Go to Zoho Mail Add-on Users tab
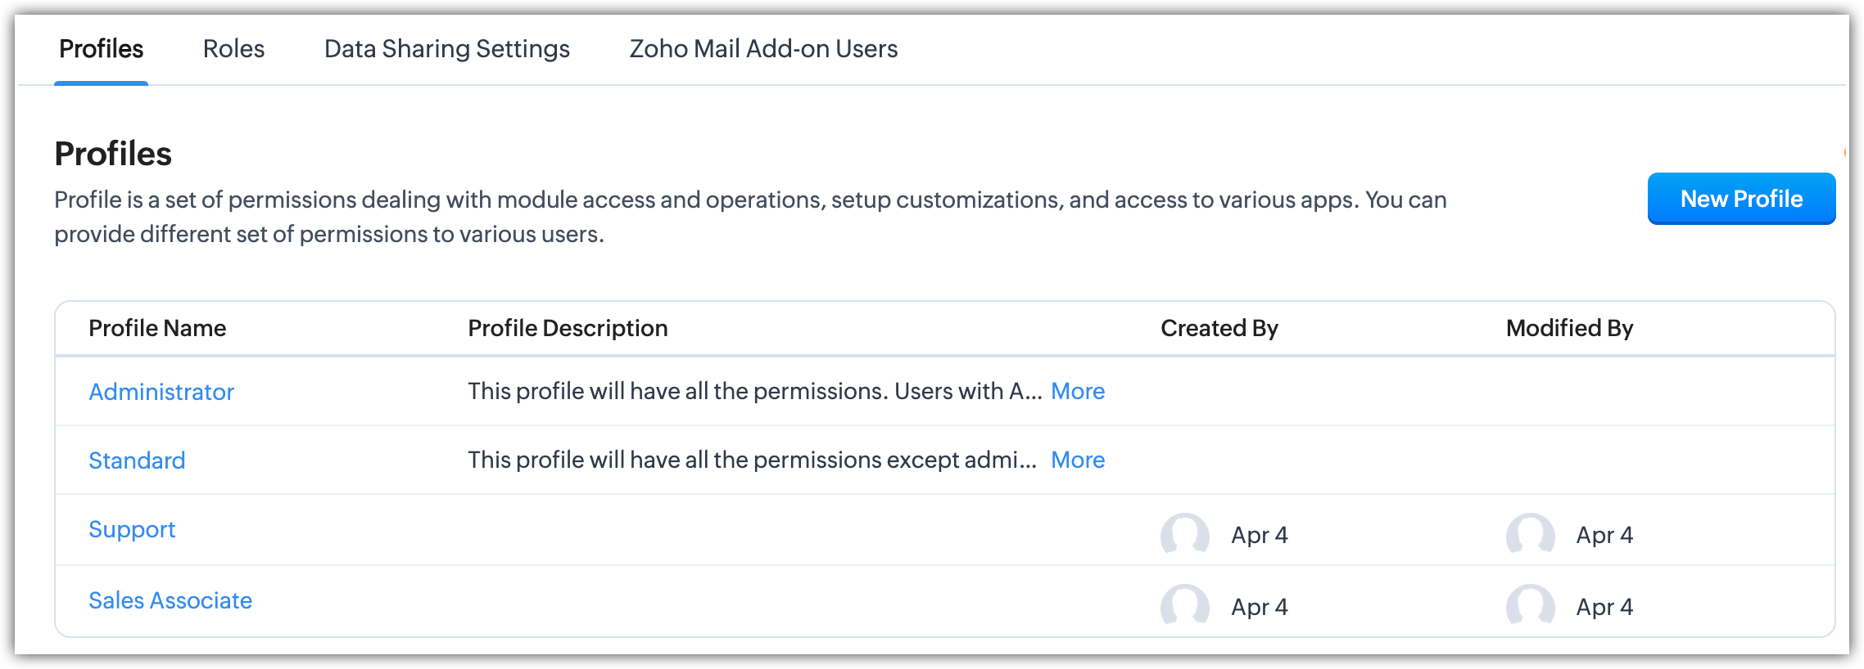The width and height of the screenshot is (1864, 669). point(763,49)
